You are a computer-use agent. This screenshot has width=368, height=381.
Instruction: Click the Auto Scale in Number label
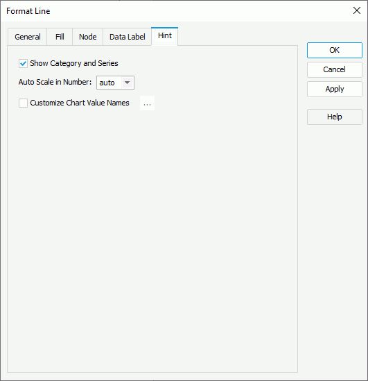pos(55,82)
